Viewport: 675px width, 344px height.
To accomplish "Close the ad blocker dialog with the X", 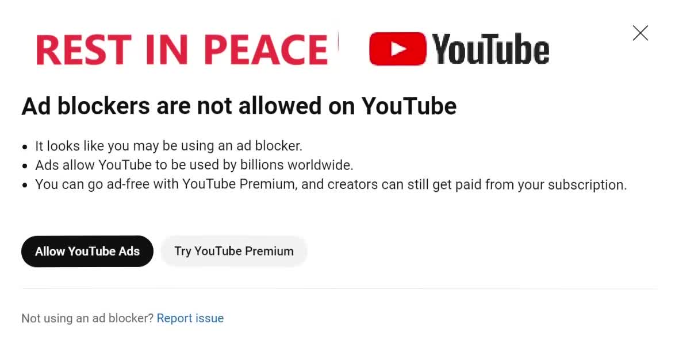I will pyautogui.click(x=640, y=33).
